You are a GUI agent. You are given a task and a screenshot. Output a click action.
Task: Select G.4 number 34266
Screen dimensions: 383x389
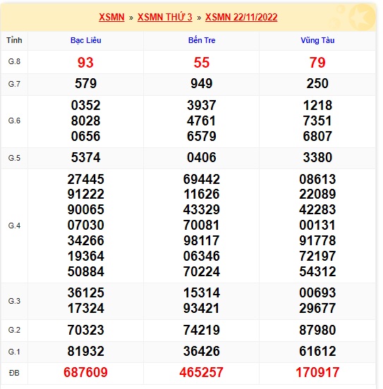click(85, 240)
